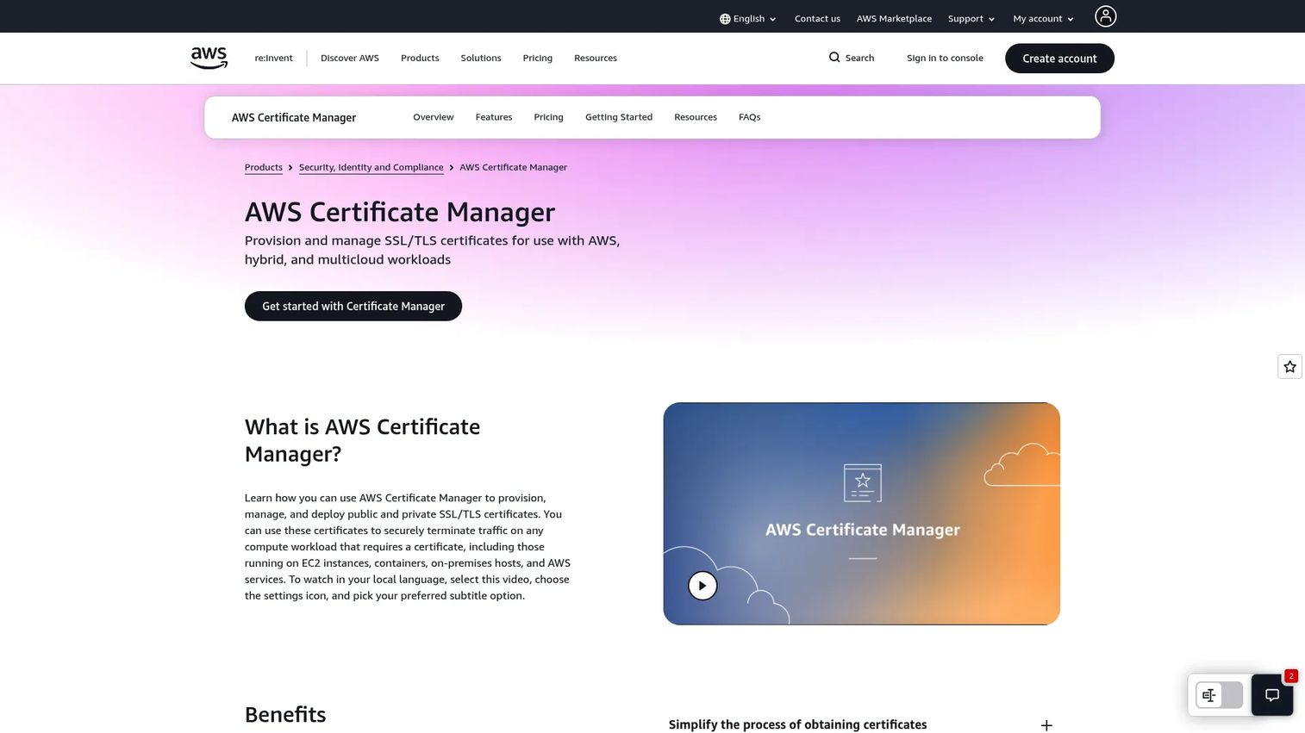
Task: Play the AWS Certificate Manager video
Action: 702,586
